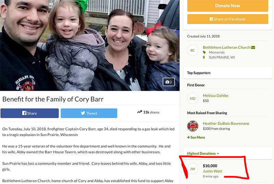The image size is (274, 184).
Task: Click the JW donor avatar
Action: point(192,169)
